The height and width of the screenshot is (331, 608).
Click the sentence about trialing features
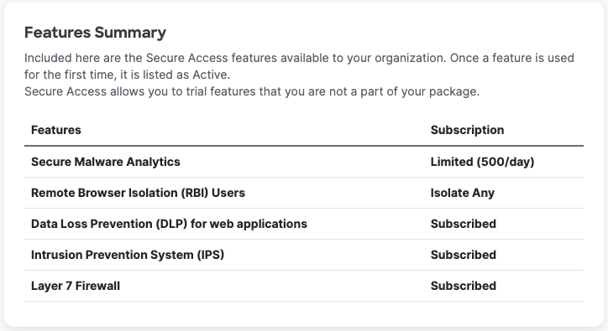point(252,91)
